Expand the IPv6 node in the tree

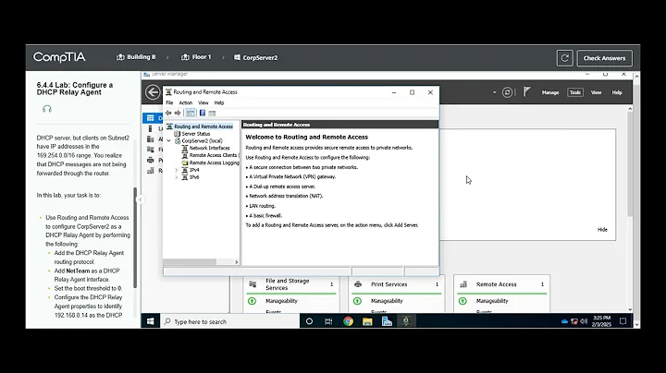point(177,177)
